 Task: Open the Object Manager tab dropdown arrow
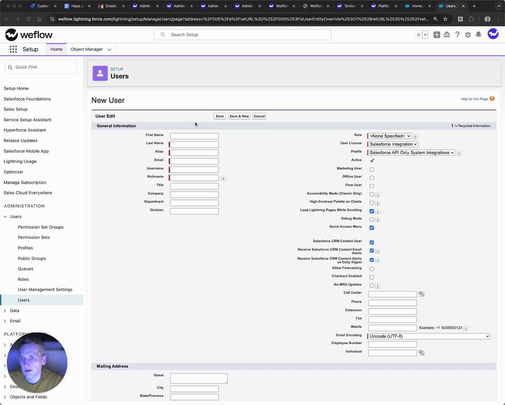coord(109,49)
